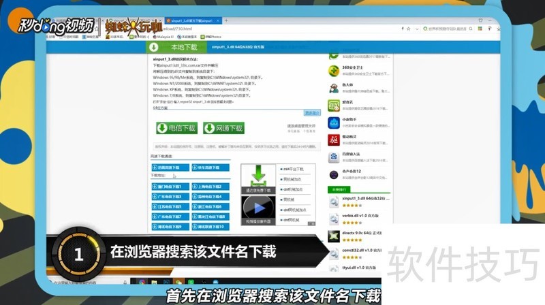The image size is (545, 305).
Task: Click the 百度输入法 paw icon in sidebar
Action: click(334, 157)
